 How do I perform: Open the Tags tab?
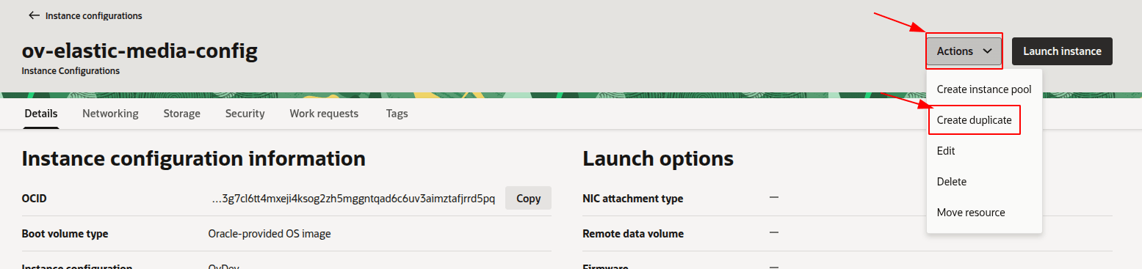tap(397, 114)
